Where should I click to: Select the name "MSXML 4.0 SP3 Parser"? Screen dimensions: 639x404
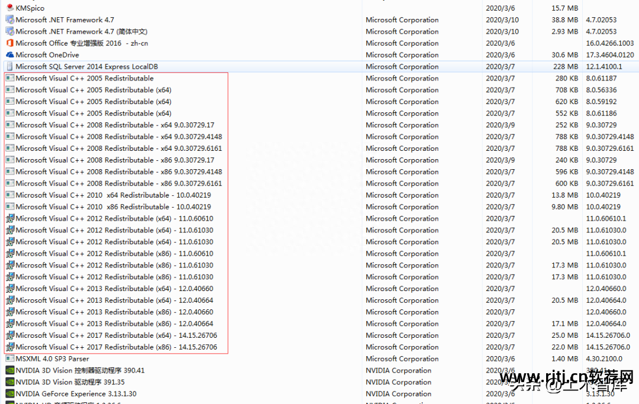pyautogui.click(x=52, y=359)
